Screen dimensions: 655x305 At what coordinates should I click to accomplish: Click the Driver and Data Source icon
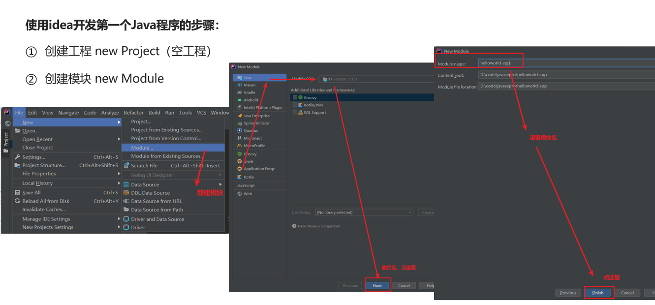[126, 219]
